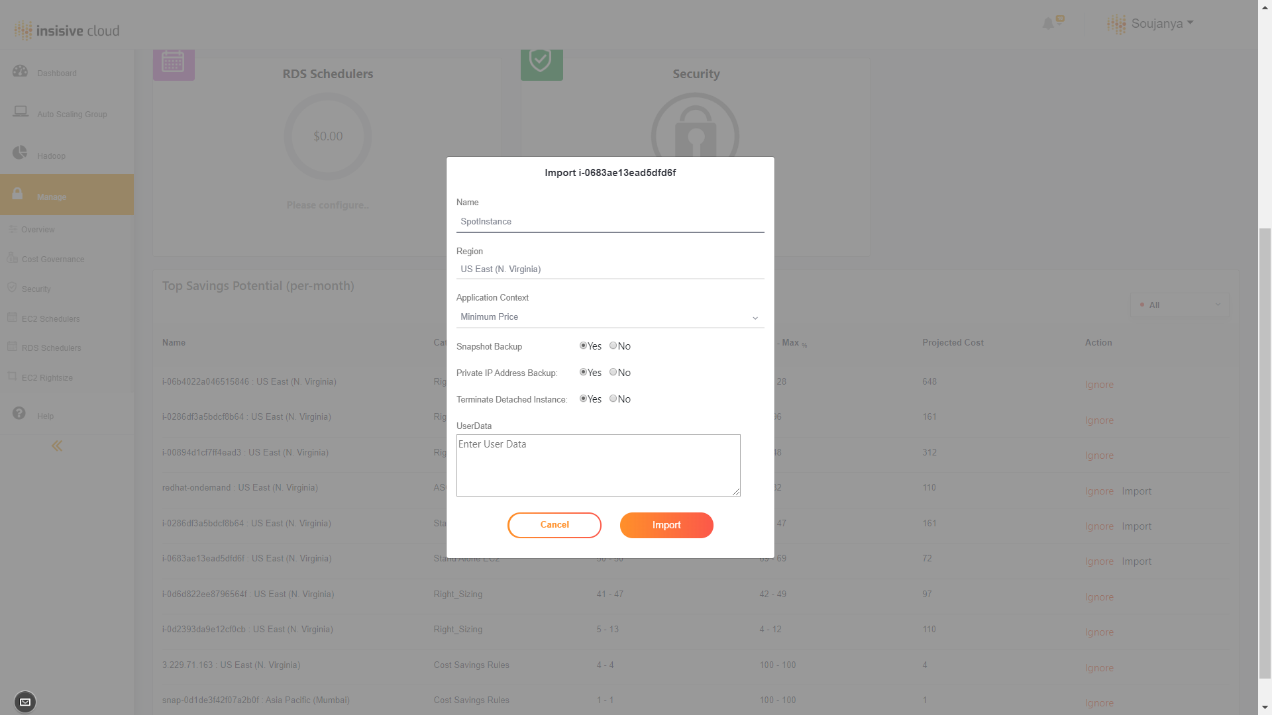Click the Help question mark icon
1272x715 pixels.
[x=19, y=413]
